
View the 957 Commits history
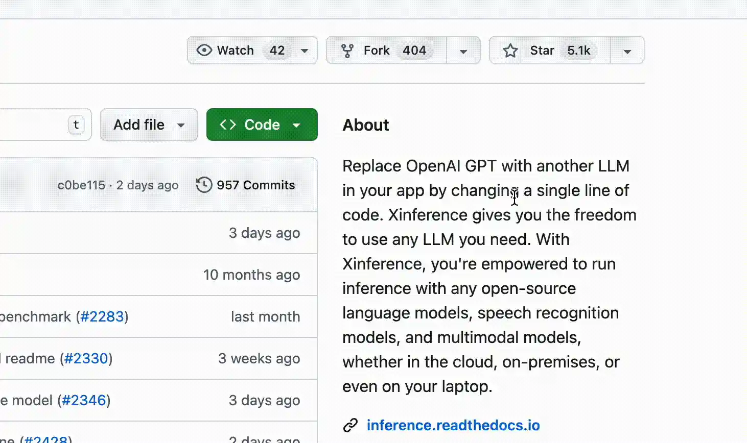pyautogui.click(x=255, y=185)
